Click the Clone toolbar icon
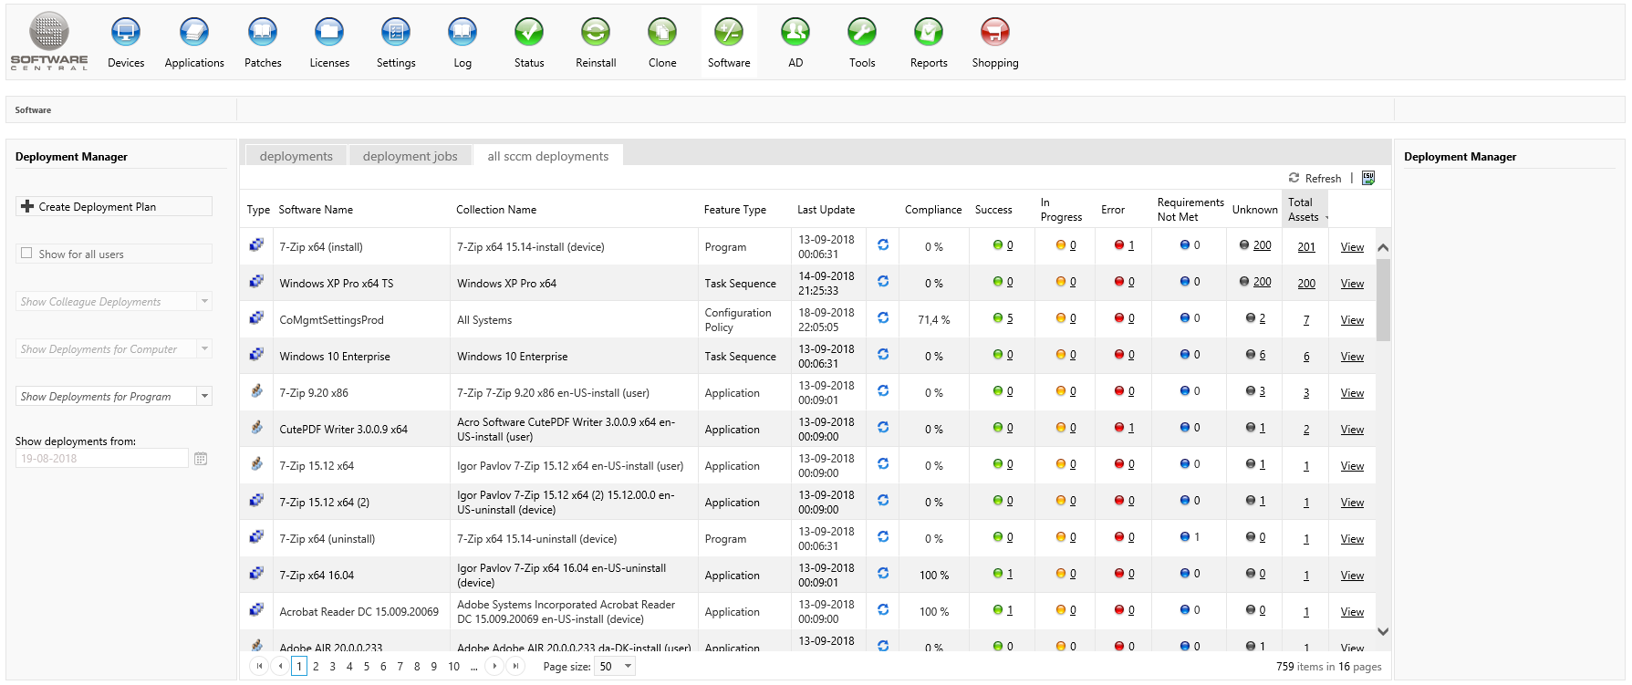 coord(662,33)
